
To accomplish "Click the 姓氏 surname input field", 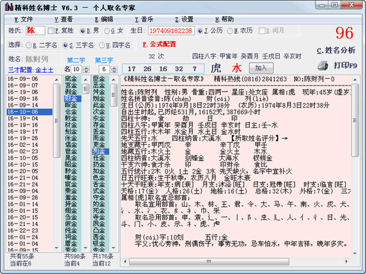I will pyautogui.click(x=35, y=31).
